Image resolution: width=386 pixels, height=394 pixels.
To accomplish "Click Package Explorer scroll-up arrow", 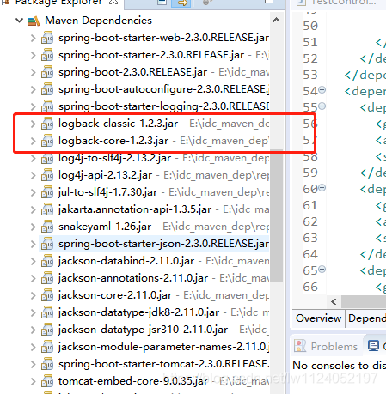I will coord(276,20).
